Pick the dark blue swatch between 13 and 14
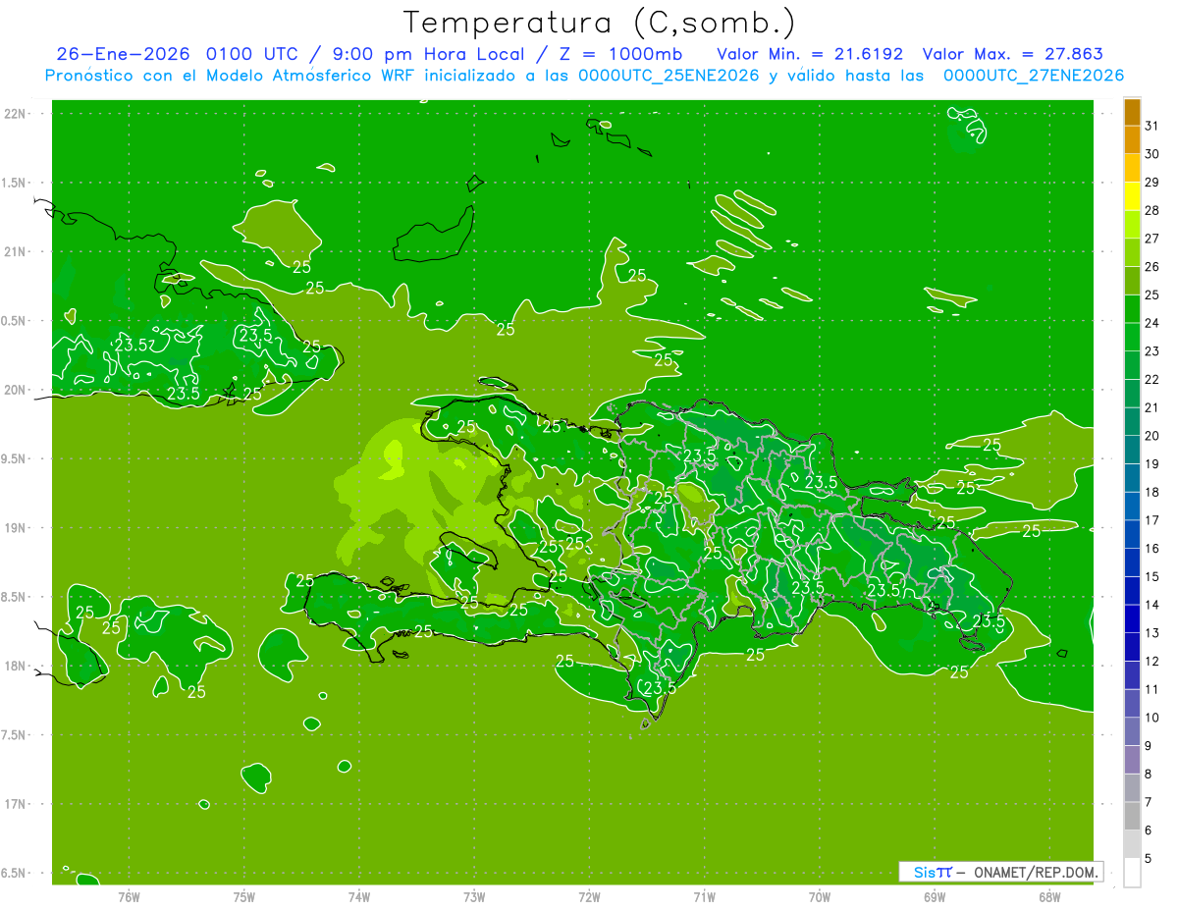This screenshot has width=1178, height=910. pyautogui.click(x=1132, y=618)
